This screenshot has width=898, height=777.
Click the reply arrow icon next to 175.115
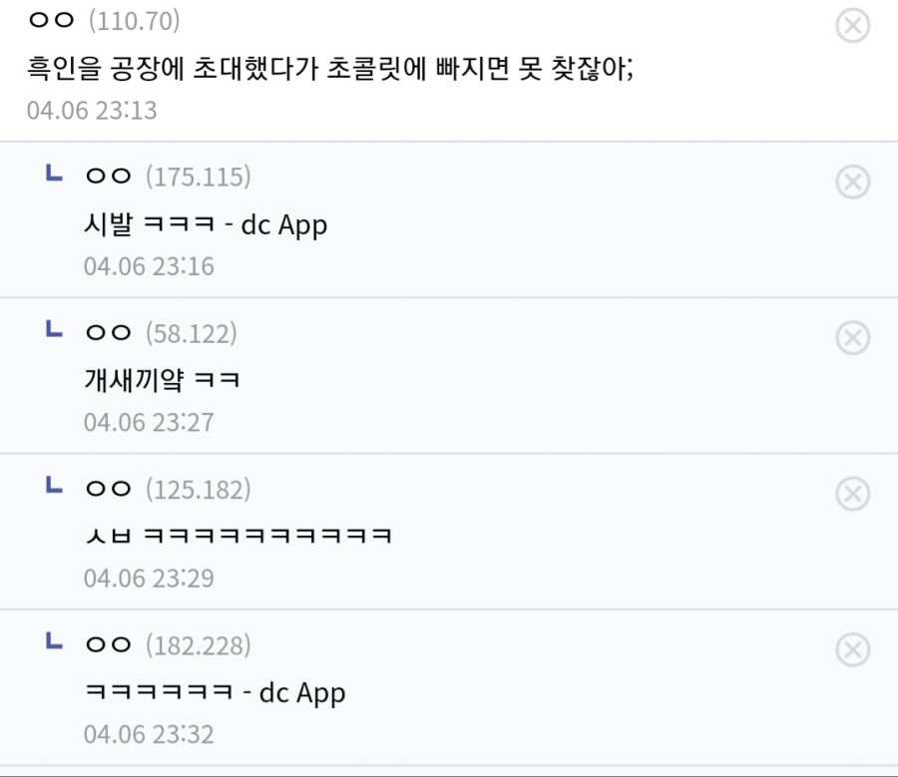[54, 173]
